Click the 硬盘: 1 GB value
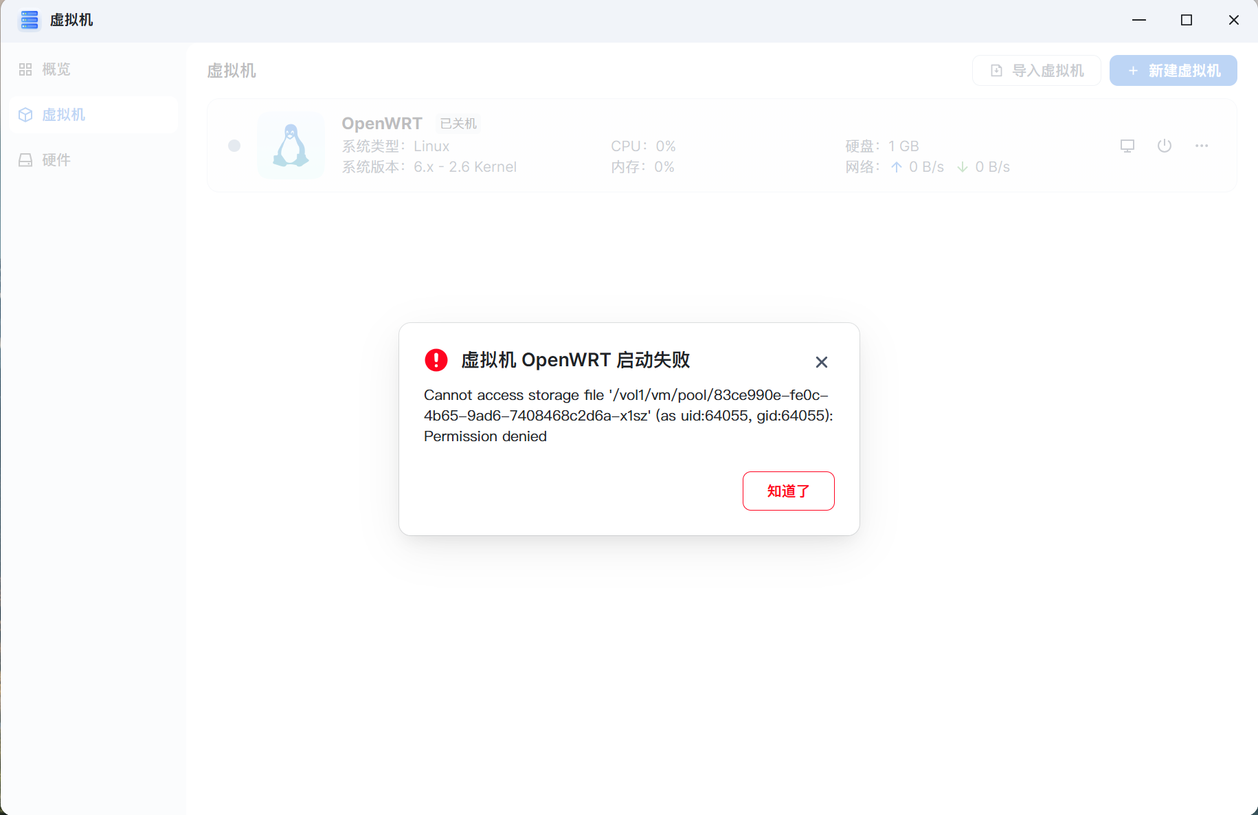The image size is (1258, 815). tap(882, 146)
